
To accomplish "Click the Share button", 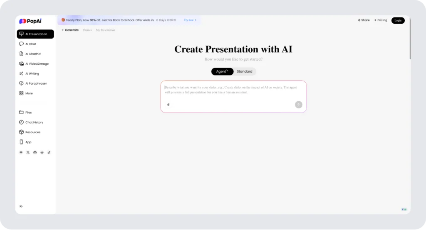I will [364, 20].
